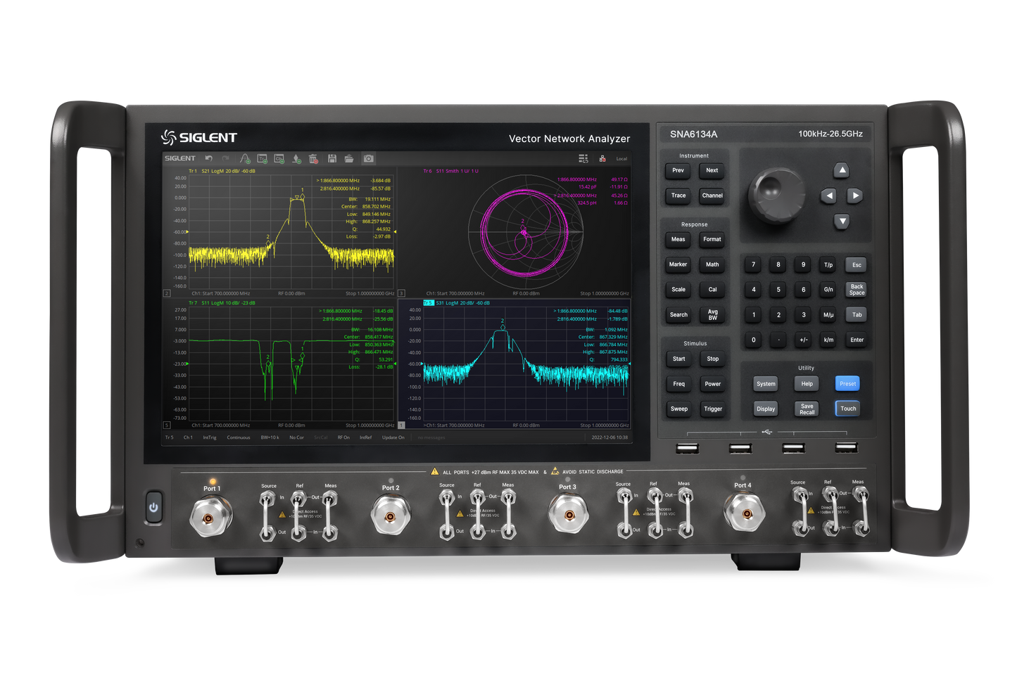Select the Tr 6 S11 Smith trace title

pos(450,171)
